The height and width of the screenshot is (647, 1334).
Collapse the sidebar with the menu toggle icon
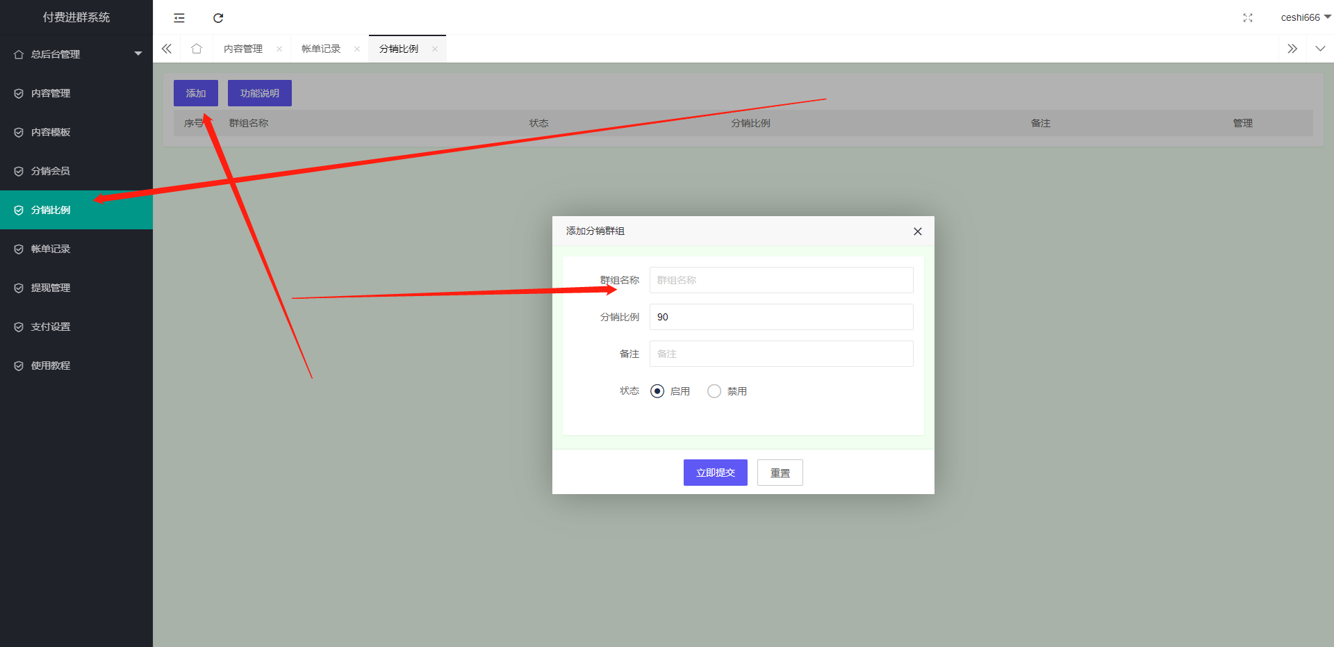tap(179, 18)
